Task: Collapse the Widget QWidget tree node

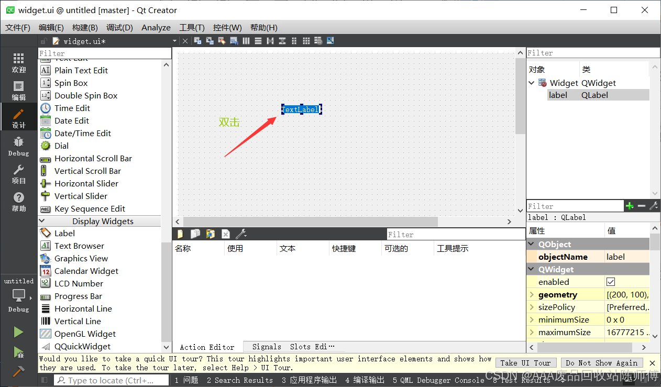Action: click(x=532, y=83)
